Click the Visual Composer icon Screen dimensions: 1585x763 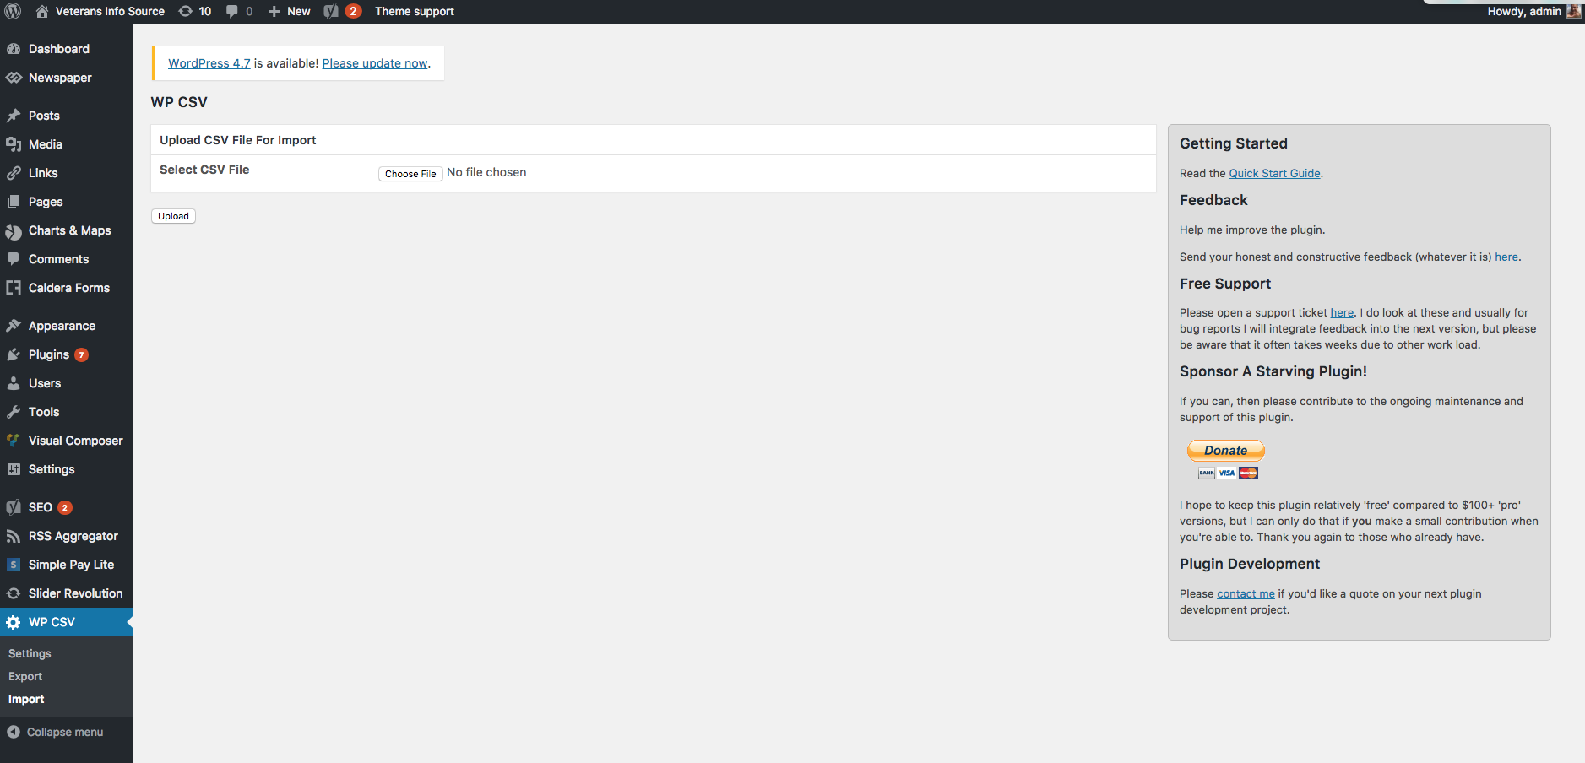(x=14, y=441)
